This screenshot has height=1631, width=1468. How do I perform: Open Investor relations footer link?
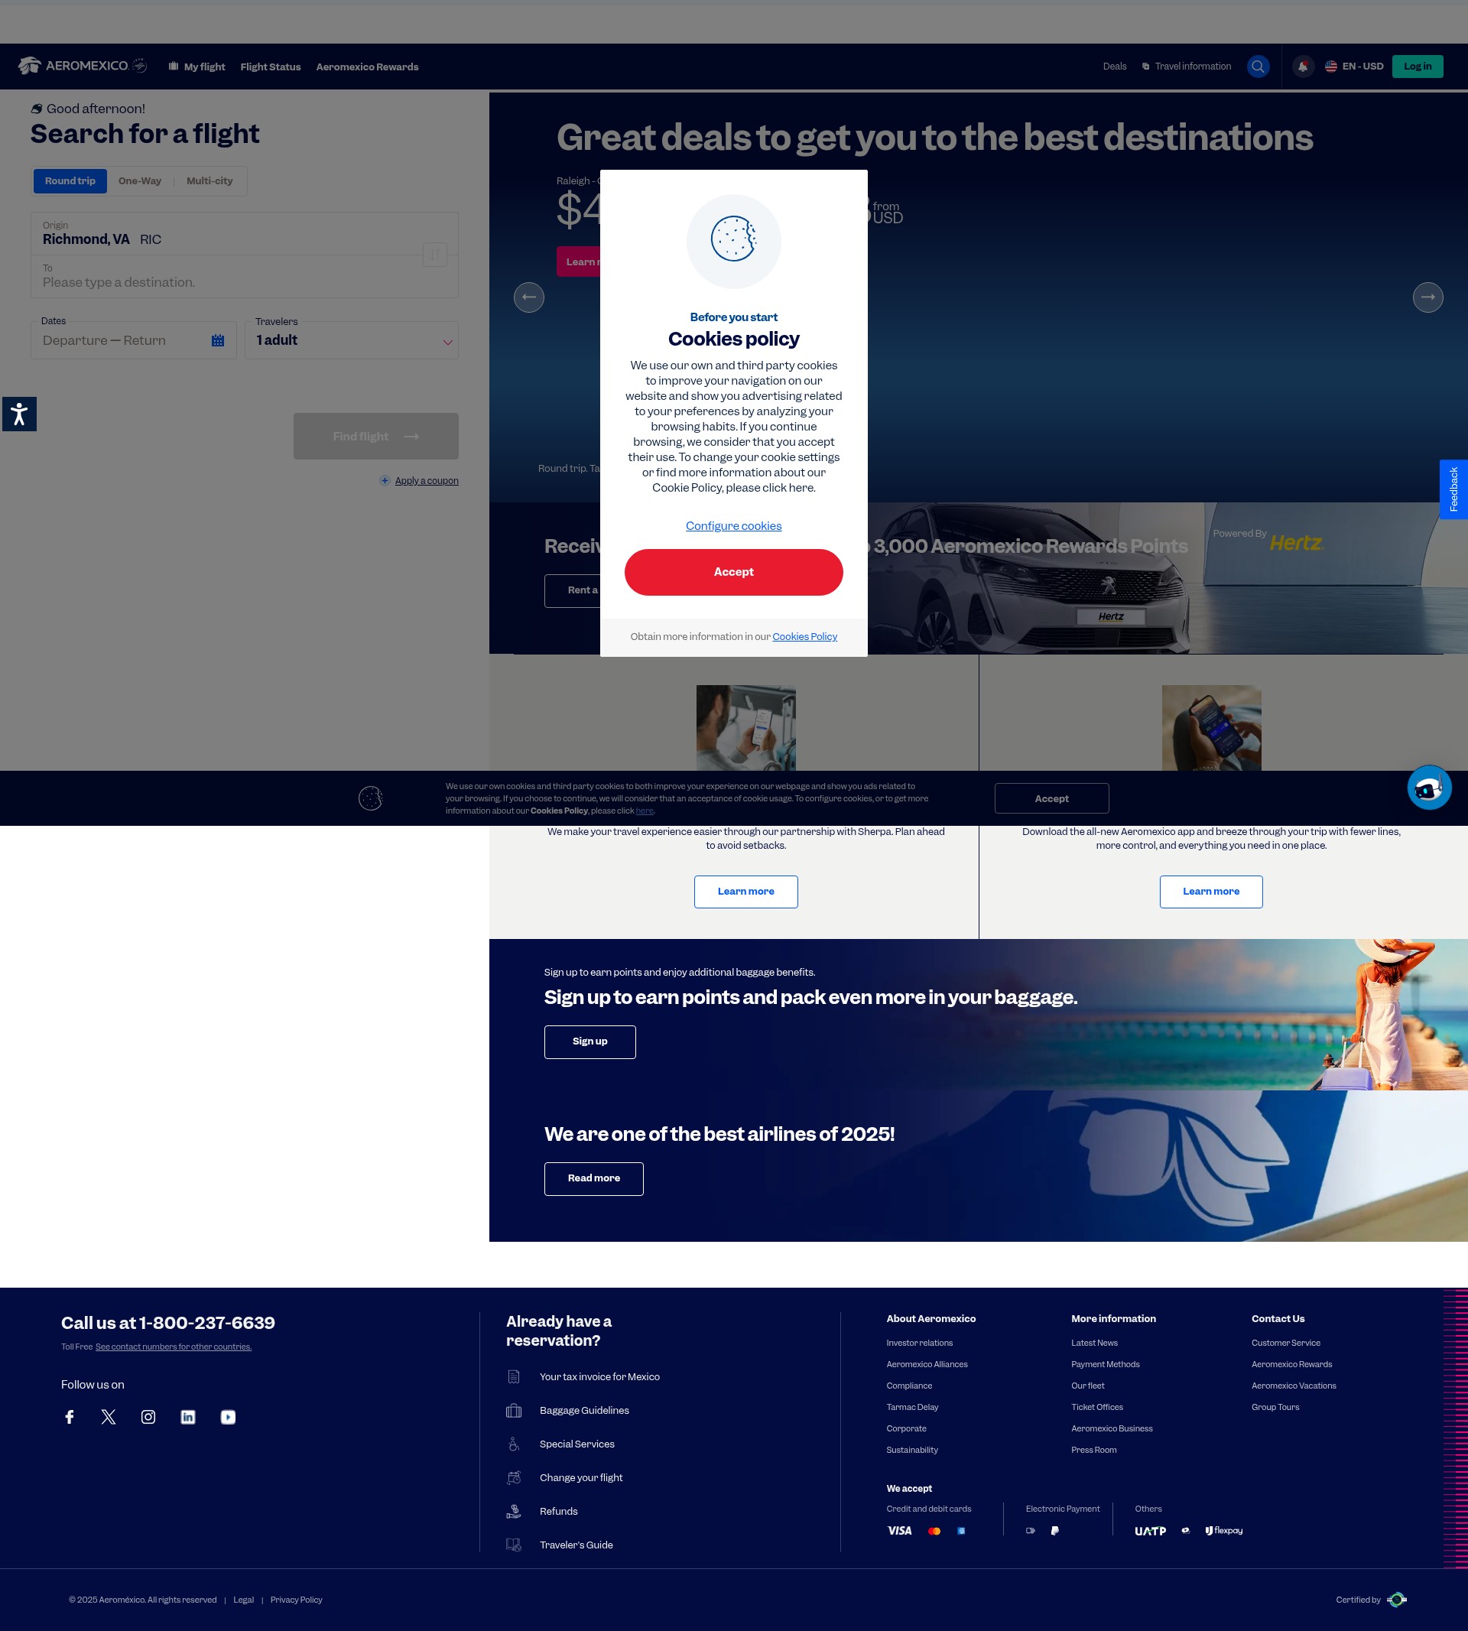pos(920,1343)
